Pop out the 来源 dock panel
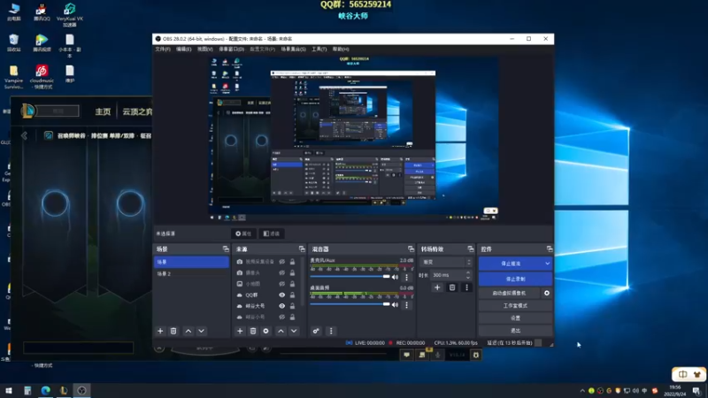 tap(302, 249)
